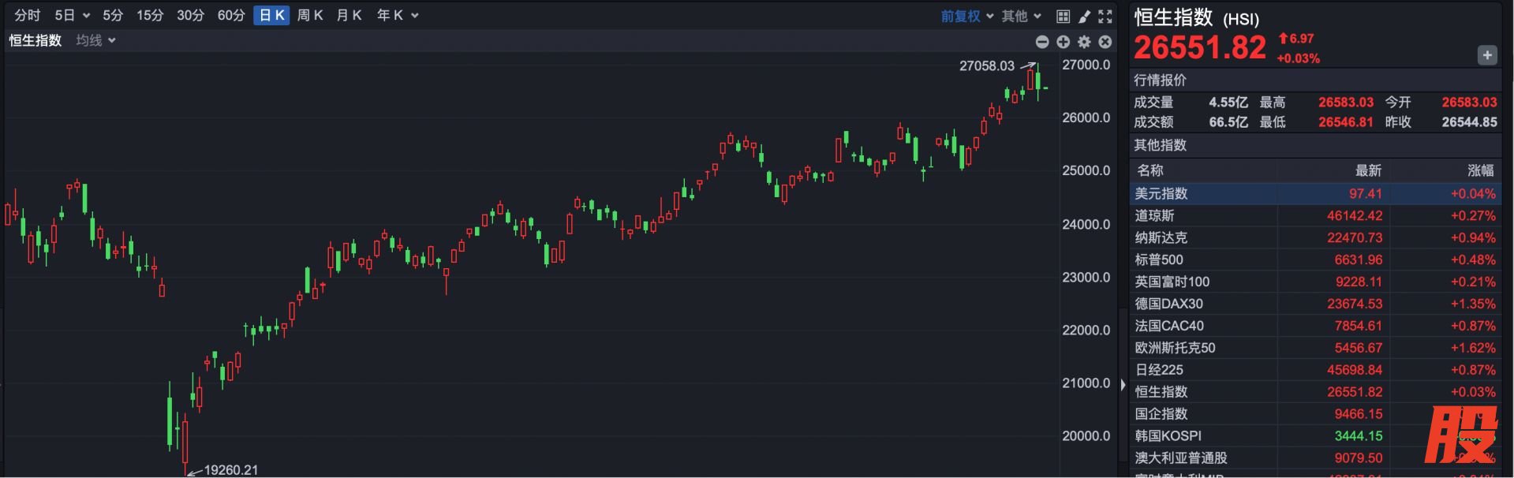
Task: Zoom in the chart with plus icon
Action: click(x=1063, y=42)
